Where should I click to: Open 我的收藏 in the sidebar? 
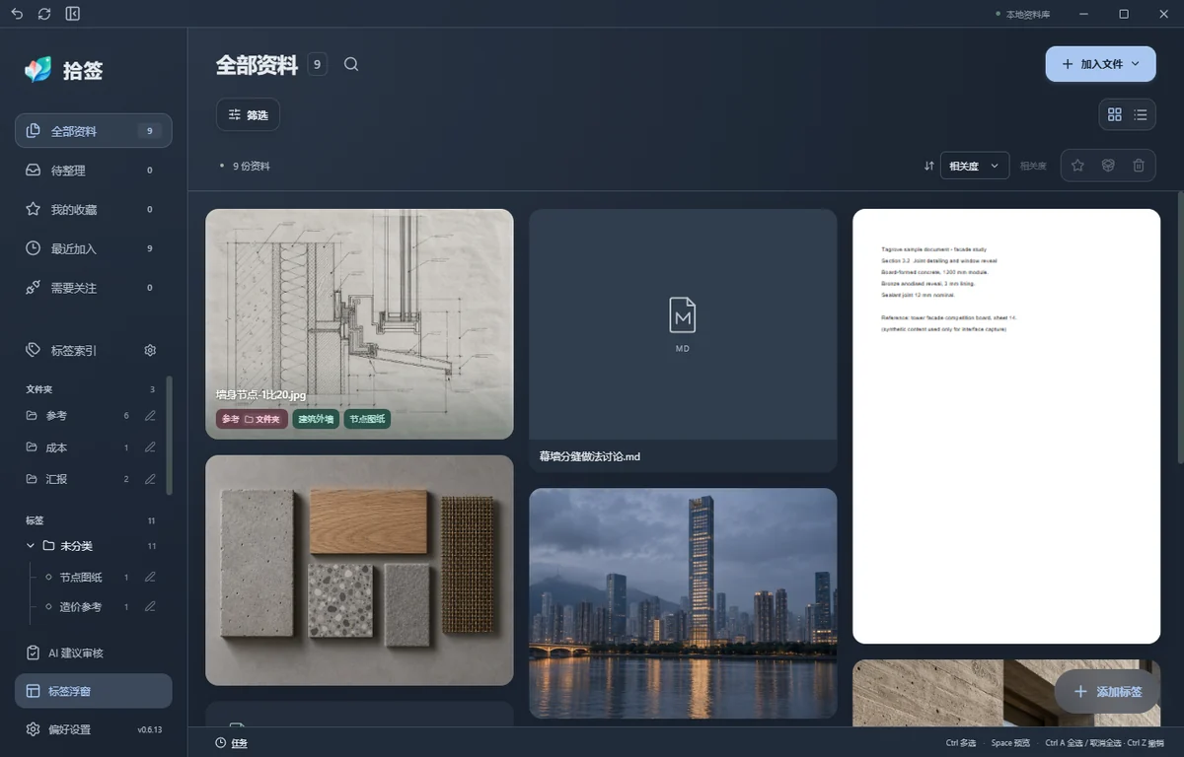point(94,210)
